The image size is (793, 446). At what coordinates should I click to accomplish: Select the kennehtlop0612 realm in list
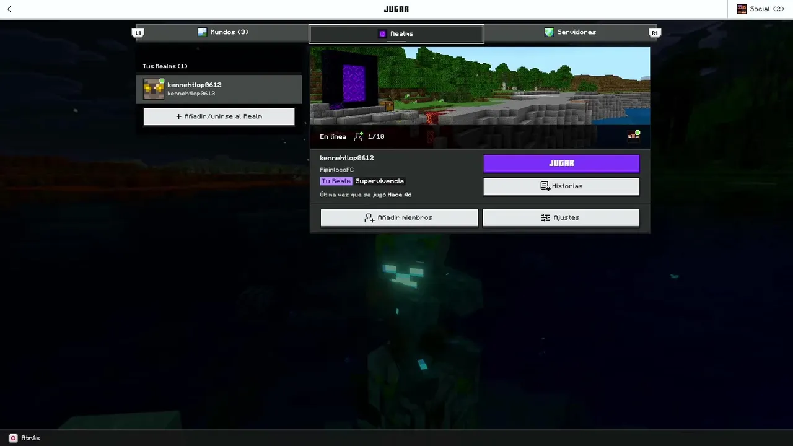point(219,89)
